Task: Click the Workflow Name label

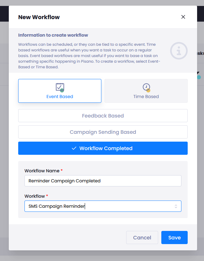Action: (42, 171)
